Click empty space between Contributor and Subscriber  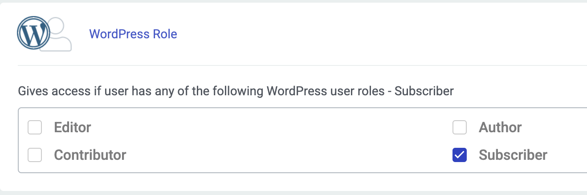pyautogui.click(x=267, y=155)
